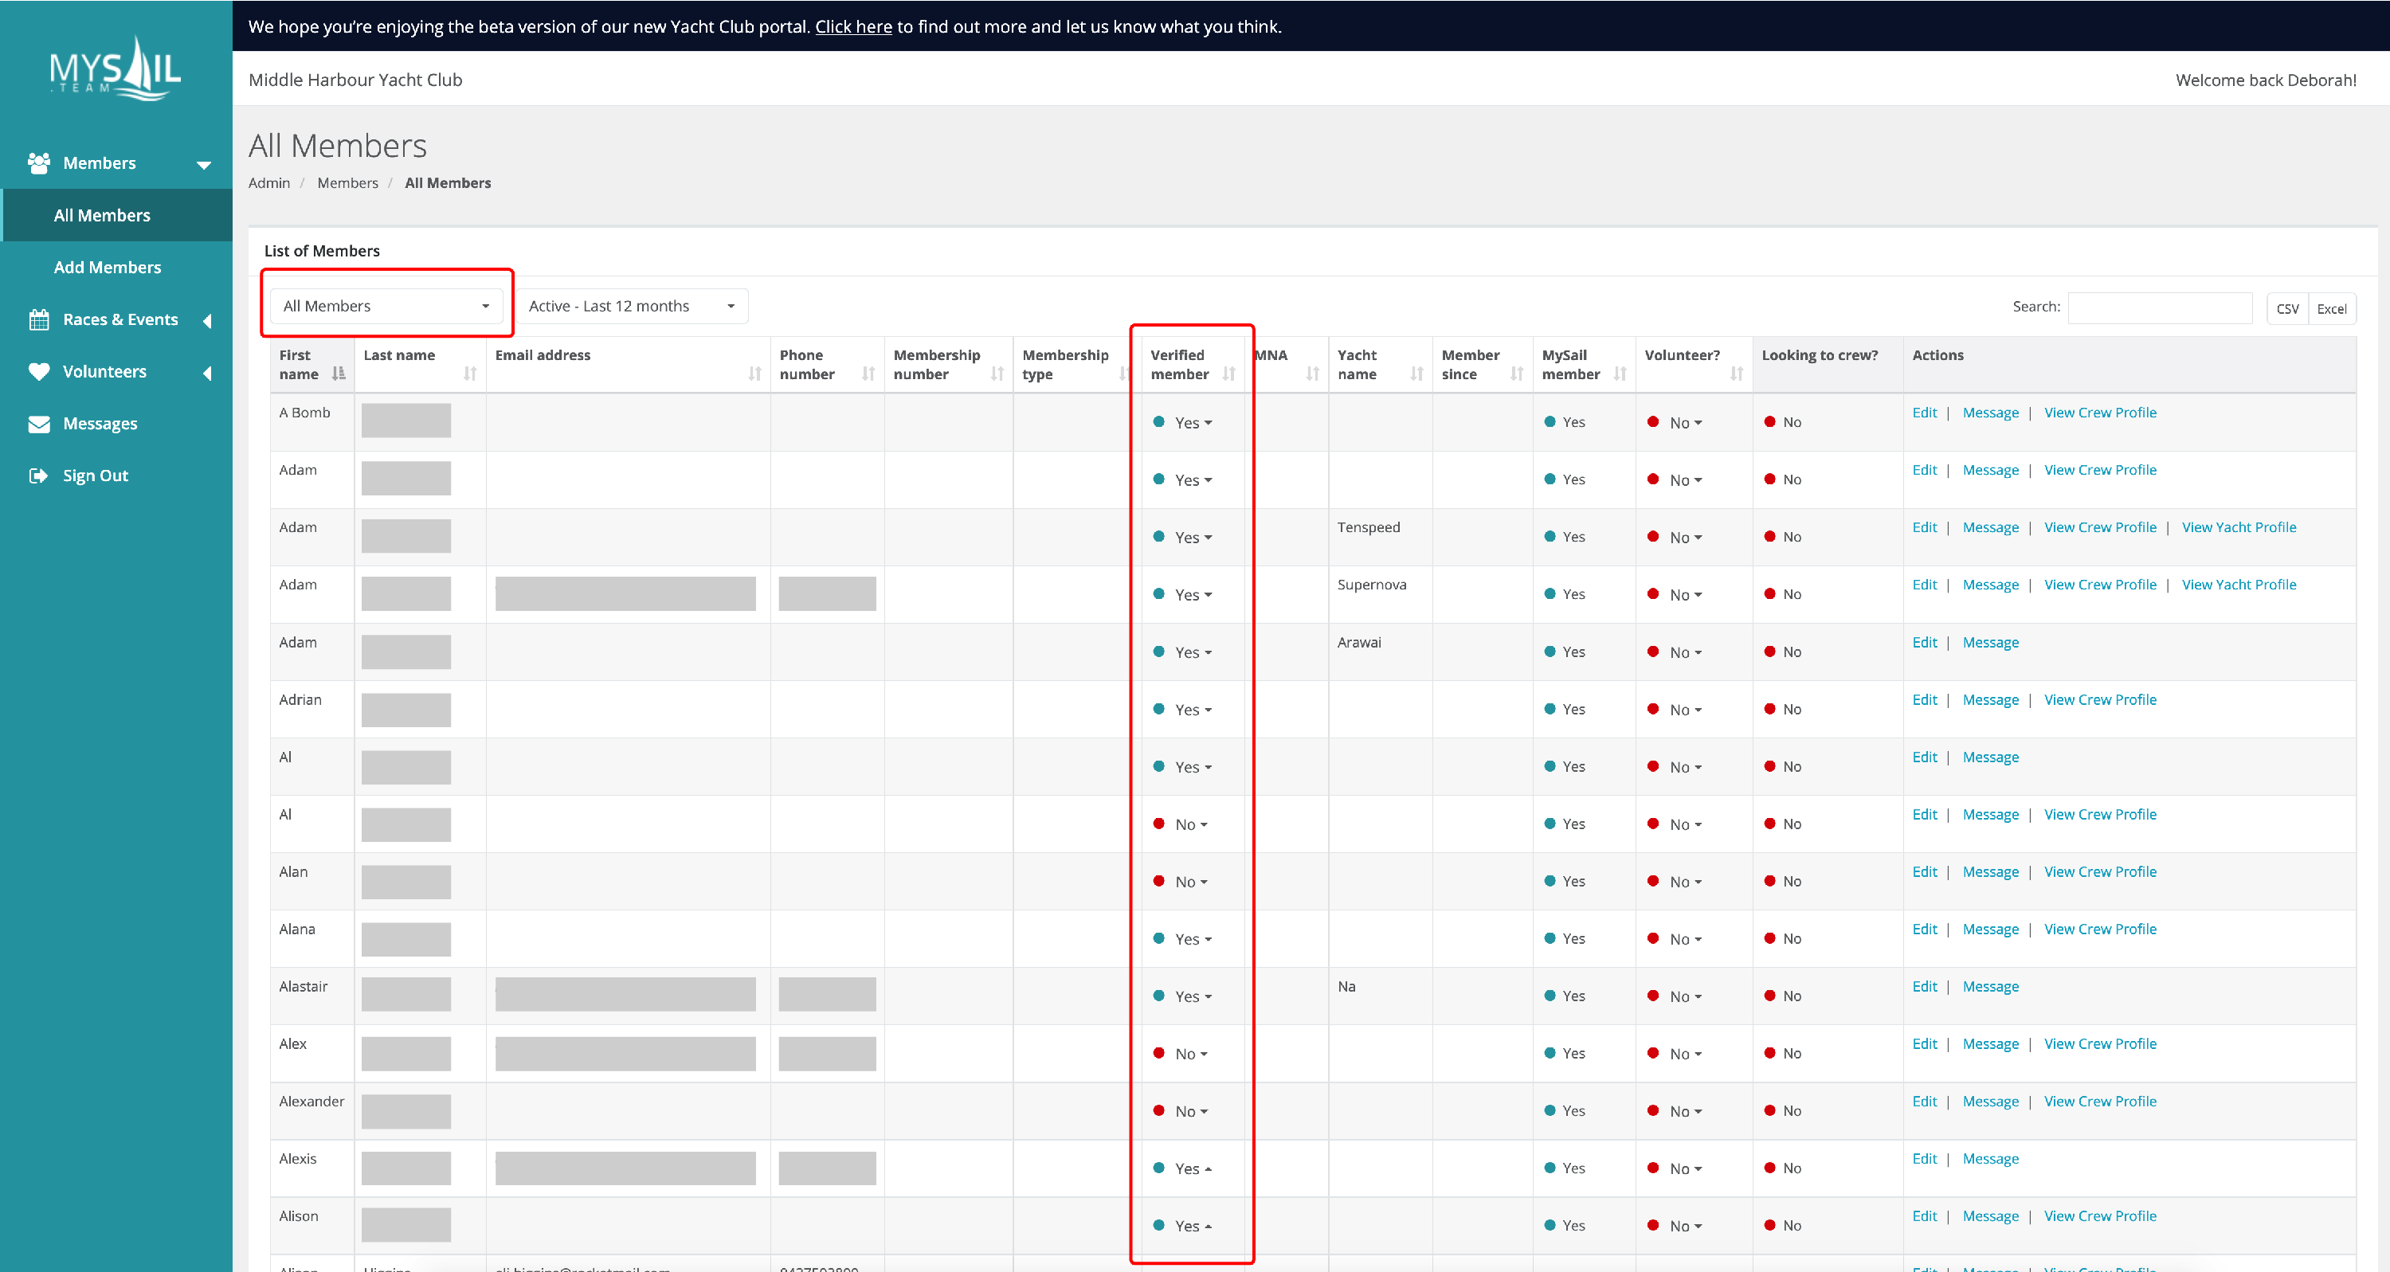2390x1272 pixels.
Task: Open the All Members sidebar item
Action: [x=102, y=215]
